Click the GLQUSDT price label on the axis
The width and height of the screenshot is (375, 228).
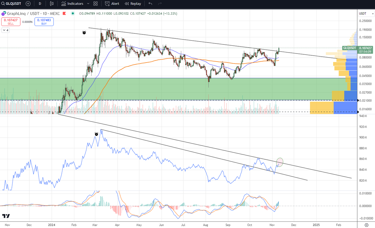(x=350, y=48)
